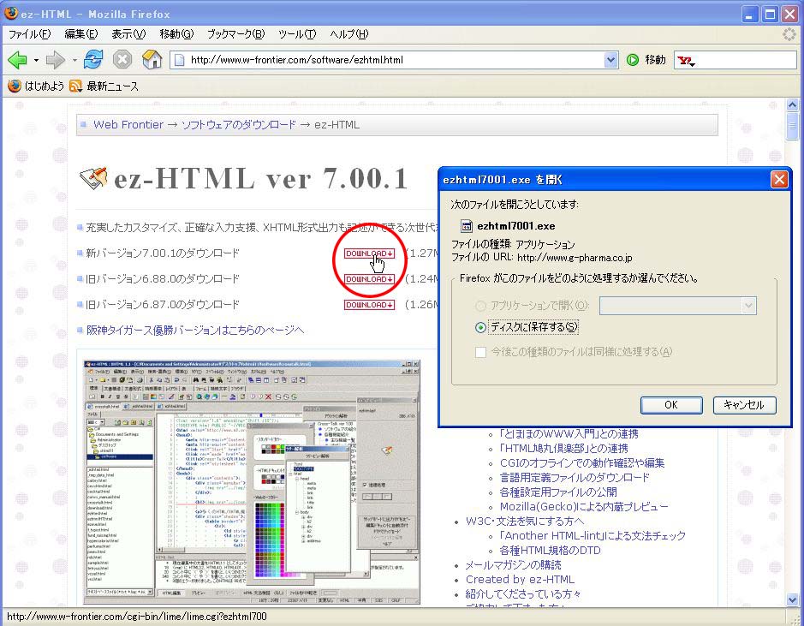Viewport: 804px width, 626px height.
Task: Click in the address bar URL field
Action: [x=395, y=60]
